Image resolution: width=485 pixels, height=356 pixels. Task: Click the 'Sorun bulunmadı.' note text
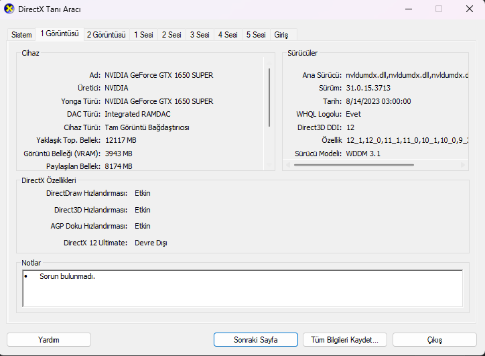pyautogui.click(x=67, y=276)
